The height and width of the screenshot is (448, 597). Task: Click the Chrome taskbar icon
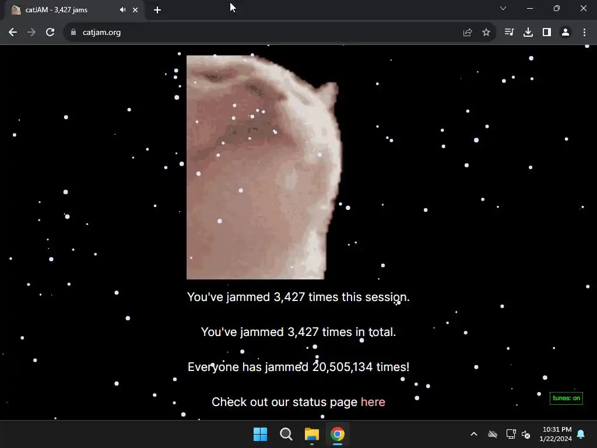point(338,434)
